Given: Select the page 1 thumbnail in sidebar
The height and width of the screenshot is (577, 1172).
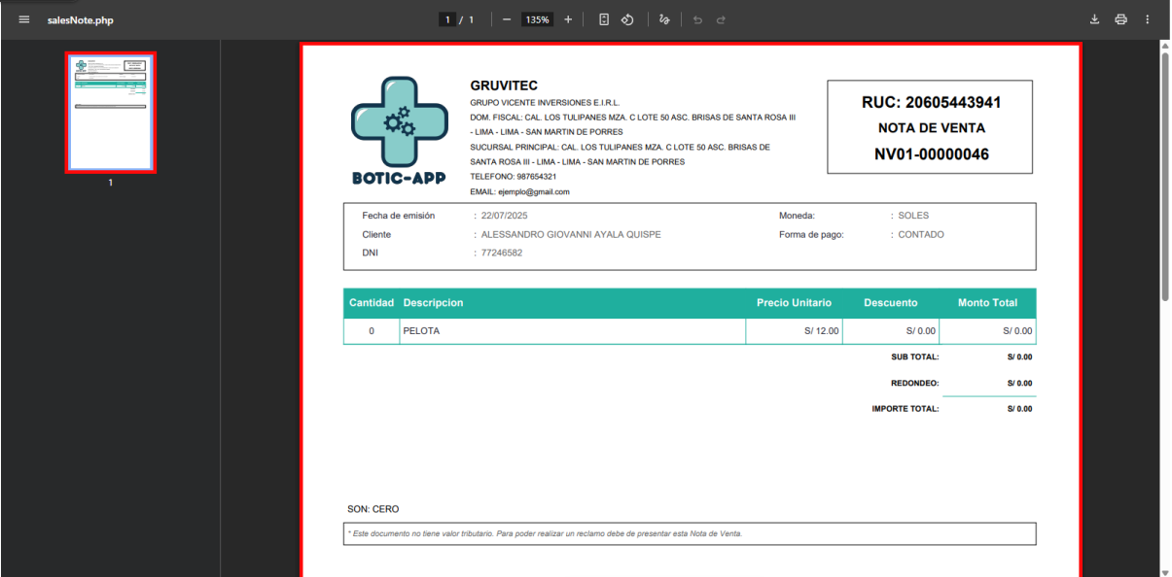Looking at the screenshot, I should pyautogui.click(x=111, y=113).
